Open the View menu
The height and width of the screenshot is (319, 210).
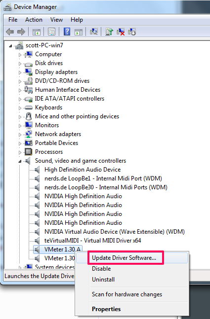click(x=56, y=20)
